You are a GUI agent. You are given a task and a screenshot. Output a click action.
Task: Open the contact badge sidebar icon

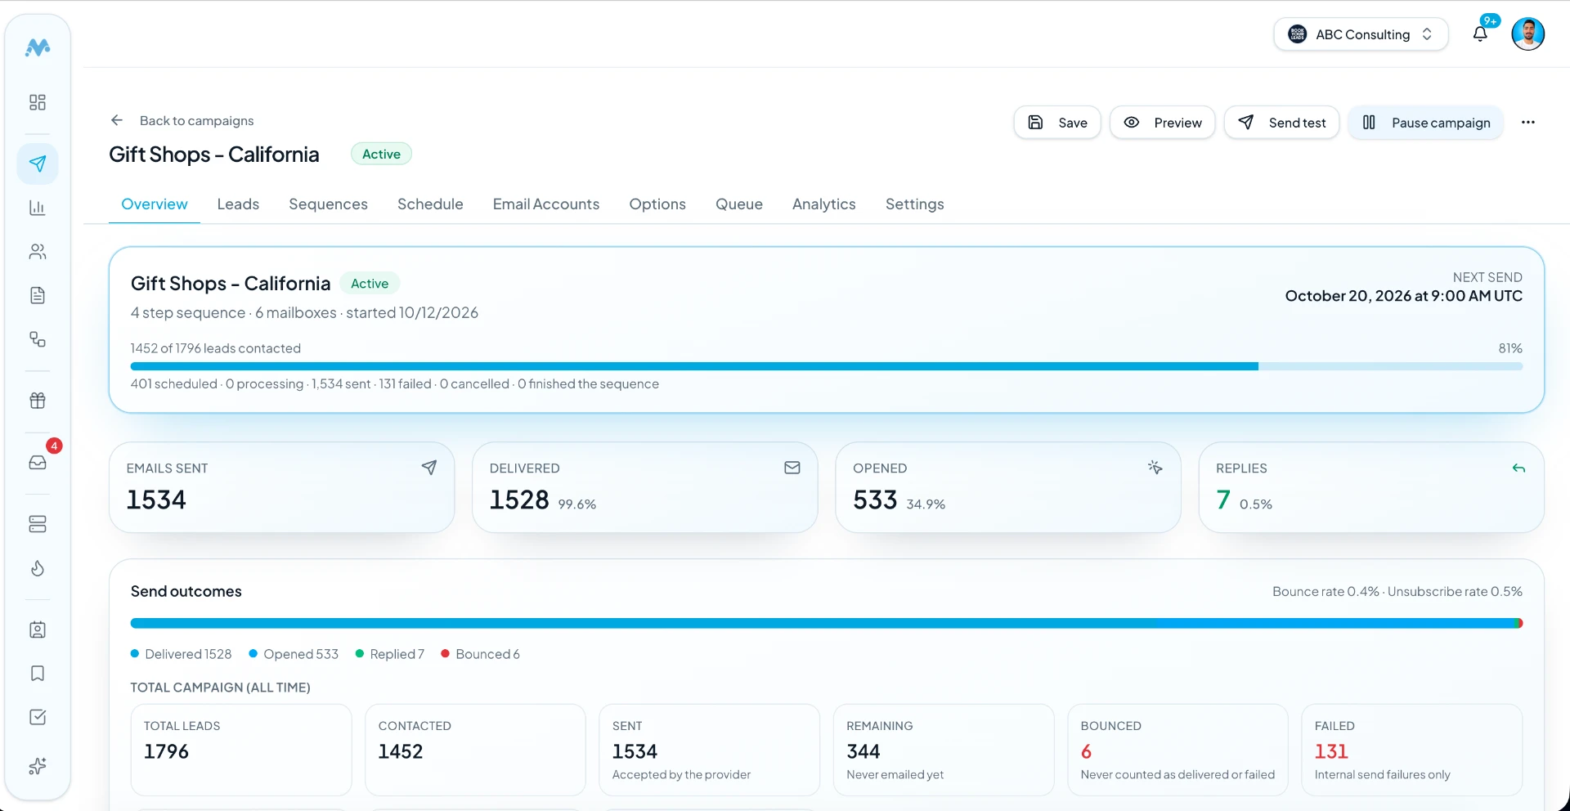click(38, 630)
